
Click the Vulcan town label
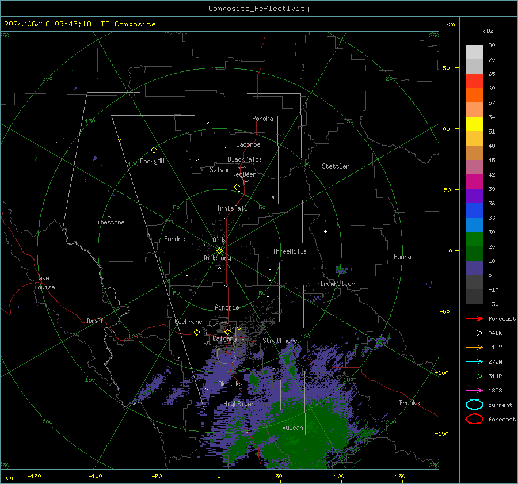(292, 428)
